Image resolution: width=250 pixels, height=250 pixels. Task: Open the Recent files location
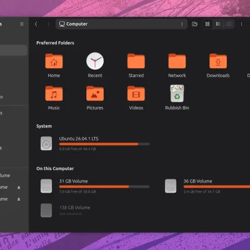[95, 61]
